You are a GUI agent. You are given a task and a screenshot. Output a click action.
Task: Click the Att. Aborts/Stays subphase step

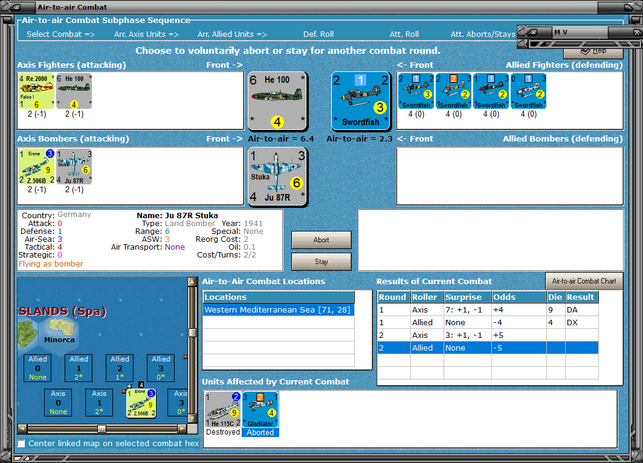(483, 34)
